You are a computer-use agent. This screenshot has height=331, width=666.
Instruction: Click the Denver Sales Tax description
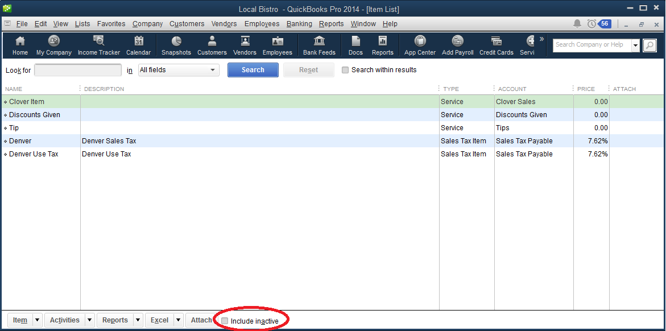coord(109,141)
